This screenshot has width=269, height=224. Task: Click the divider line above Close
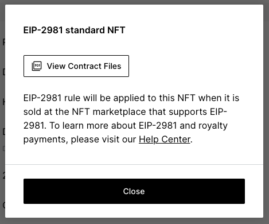[134, 164]
